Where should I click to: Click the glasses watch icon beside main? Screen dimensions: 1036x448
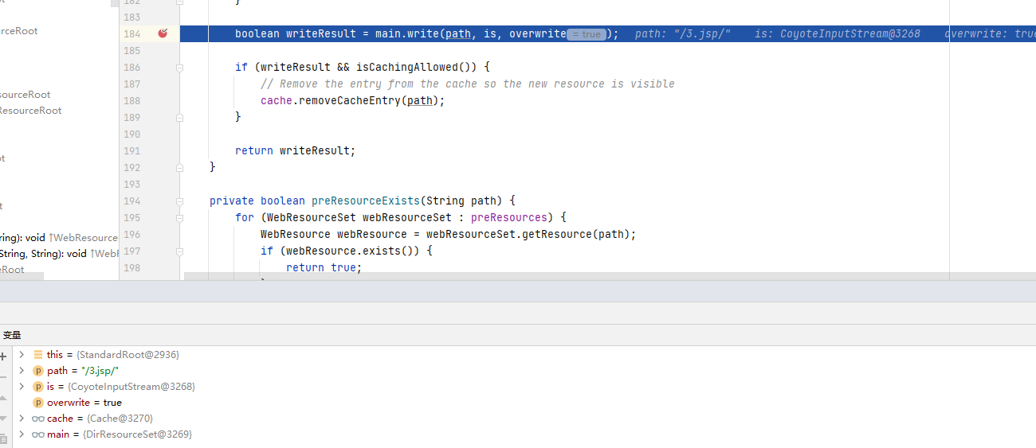tap(38, 434)
